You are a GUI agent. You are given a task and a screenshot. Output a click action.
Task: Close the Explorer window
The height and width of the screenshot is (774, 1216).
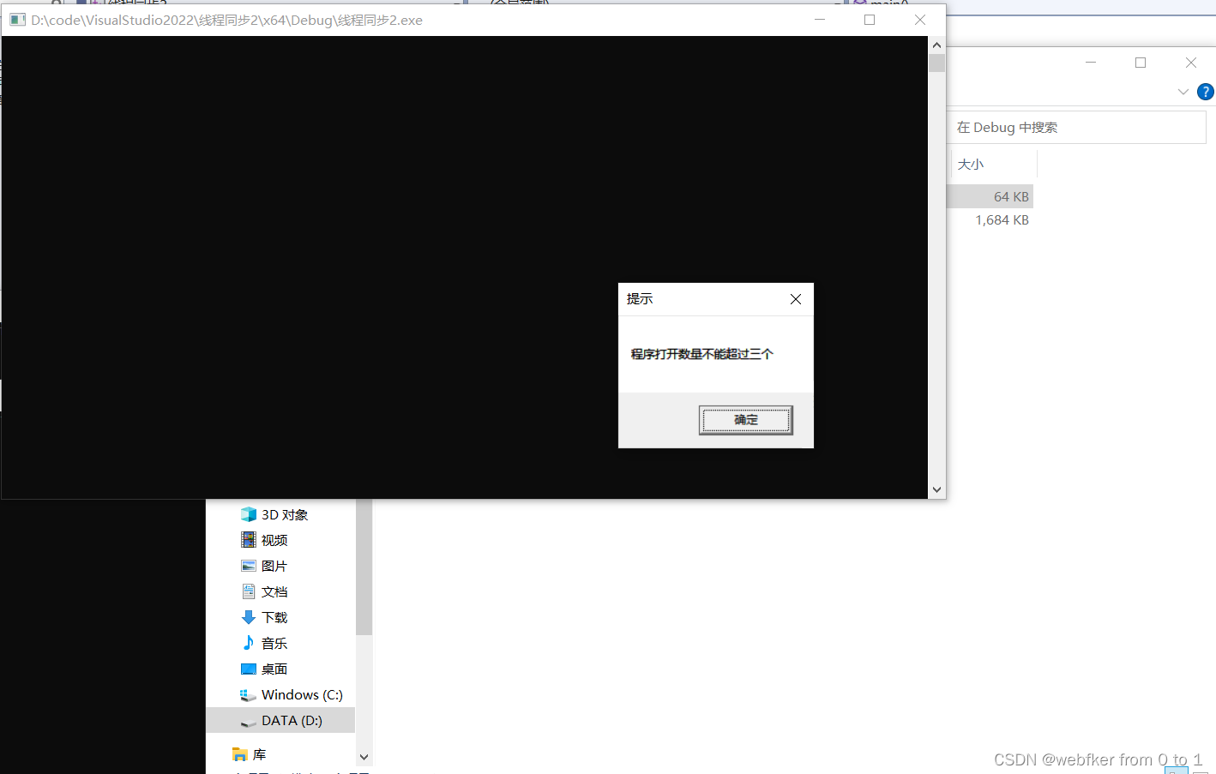1191,63
